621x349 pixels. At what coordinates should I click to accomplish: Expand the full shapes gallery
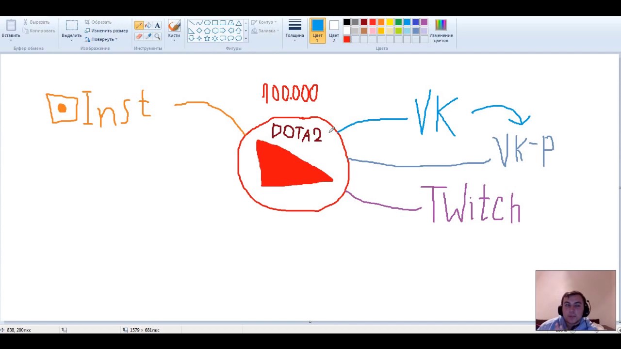tap(246, 38)
